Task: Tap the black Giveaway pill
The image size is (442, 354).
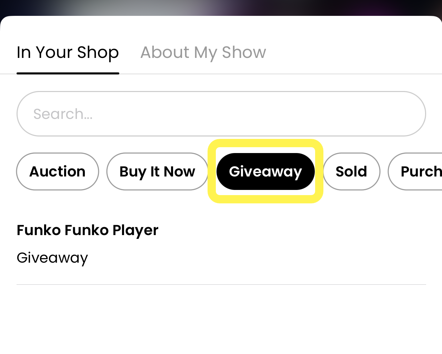Action: pos(265,171)
